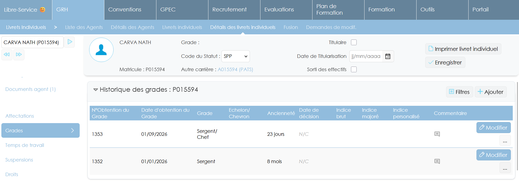Tick the Sorti des effectifs checkbox
The image size is (519, 181).
(354, 70)
